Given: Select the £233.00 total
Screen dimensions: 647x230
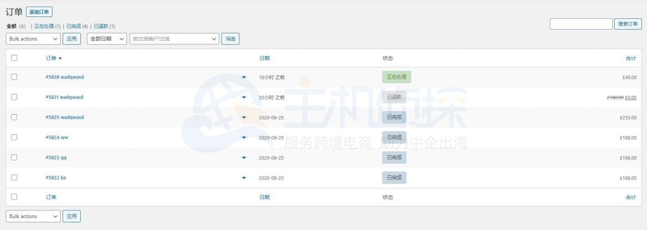Looking at the screenshot, I should pos(628,117).
